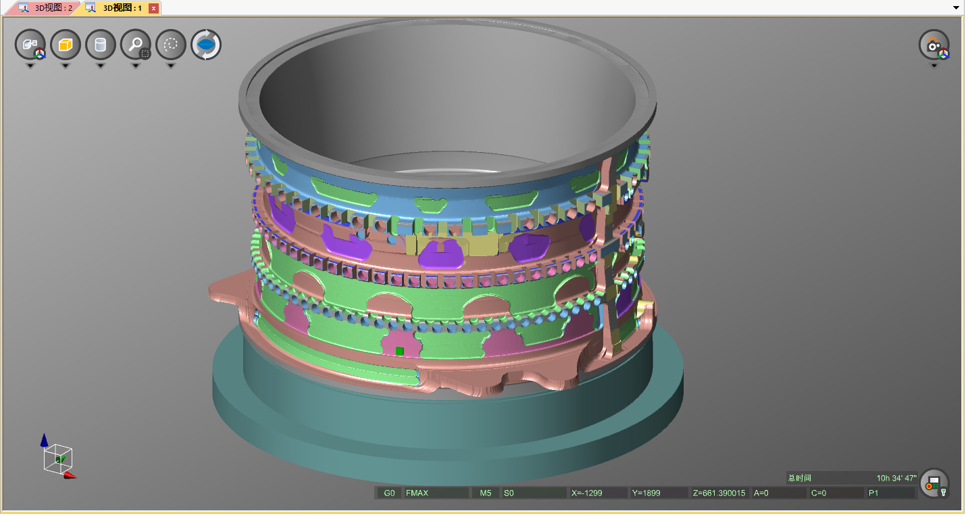Click the Z=661.390015 coordinate field

pyautogui.click(x=719, y=493)
